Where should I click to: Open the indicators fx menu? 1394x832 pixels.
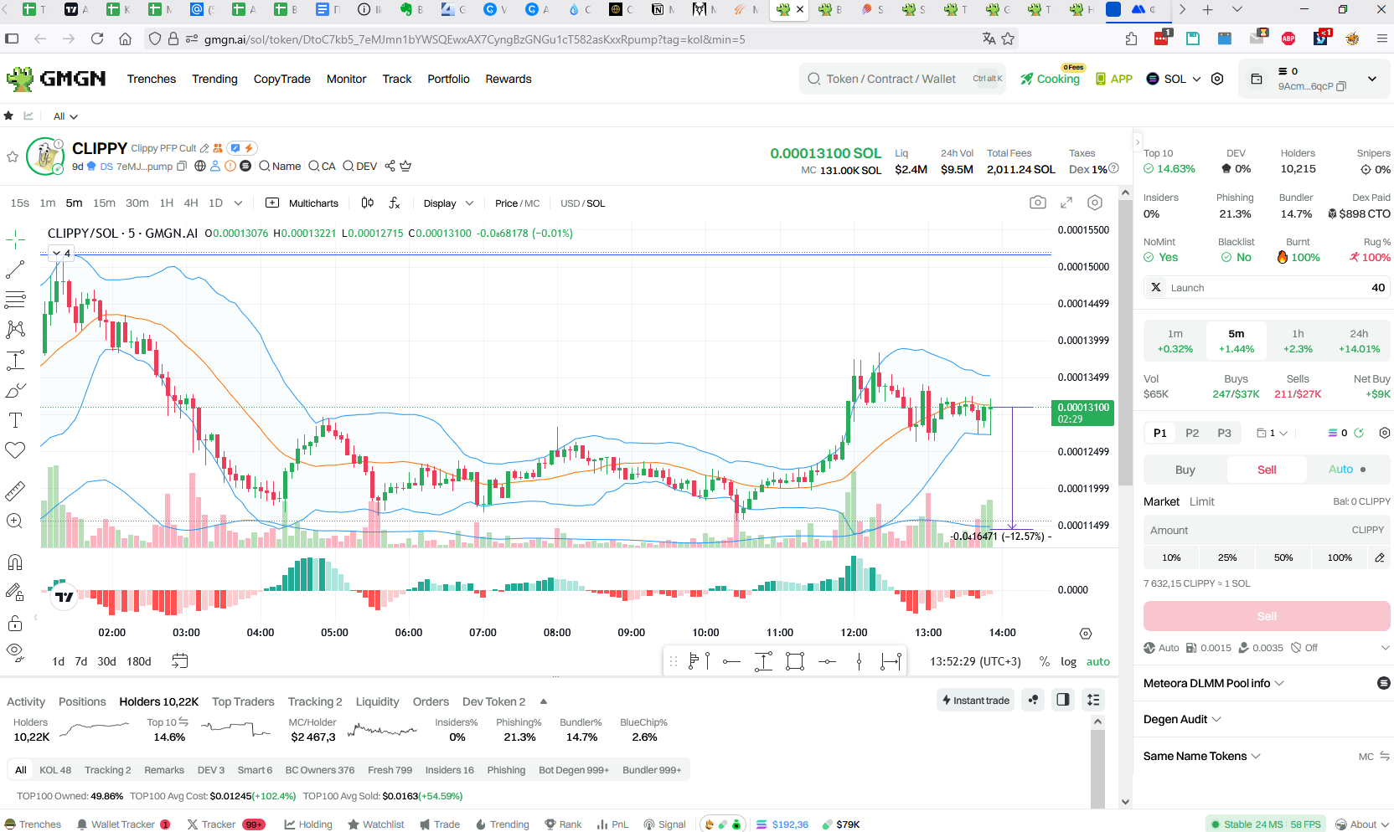click(x=395, y=203)
